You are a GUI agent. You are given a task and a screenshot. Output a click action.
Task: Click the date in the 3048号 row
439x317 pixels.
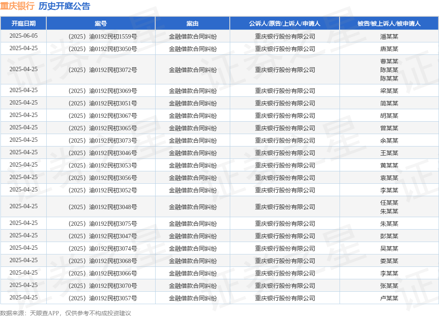(x=24, y=206)
